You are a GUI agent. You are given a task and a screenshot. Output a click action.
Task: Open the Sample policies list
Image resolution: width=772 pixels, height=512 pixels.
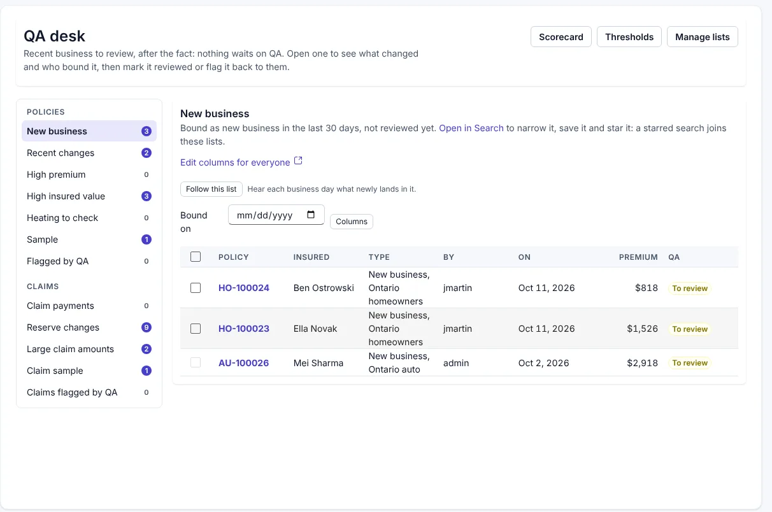coord(89,239)
